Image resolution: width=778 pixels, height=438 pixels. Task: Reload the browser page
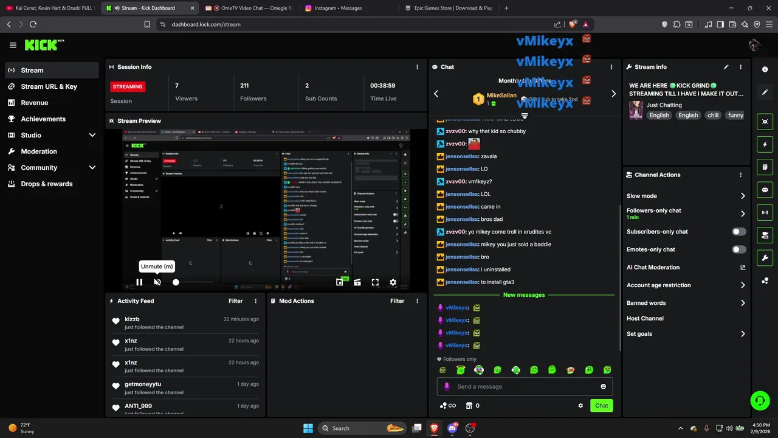tap(33, 24)
